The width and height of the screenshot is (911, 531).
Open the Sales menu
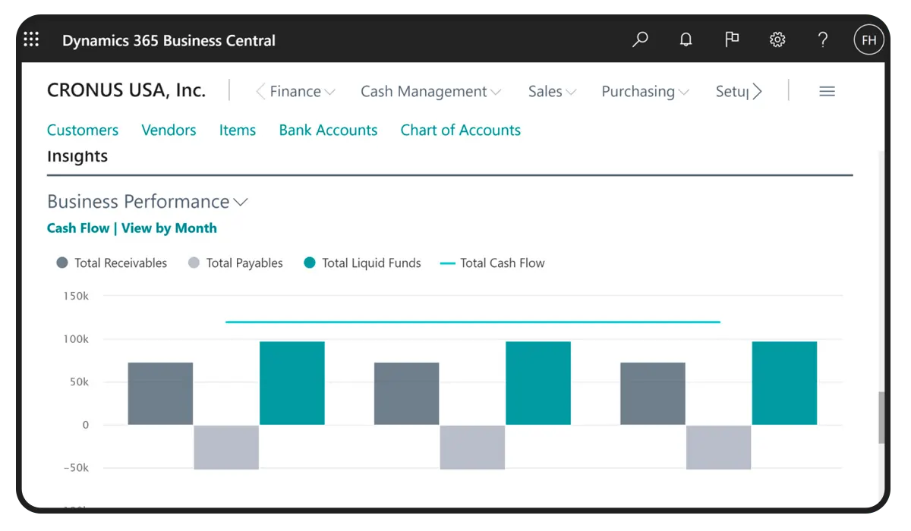click(x=552, y=92)
